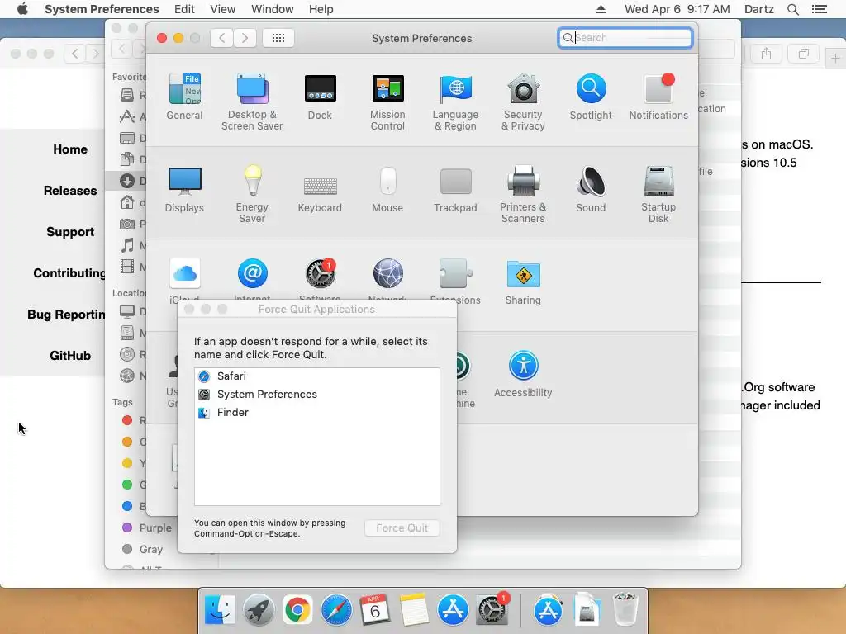Open Language & Region preferences

click(x=455, y=102)
